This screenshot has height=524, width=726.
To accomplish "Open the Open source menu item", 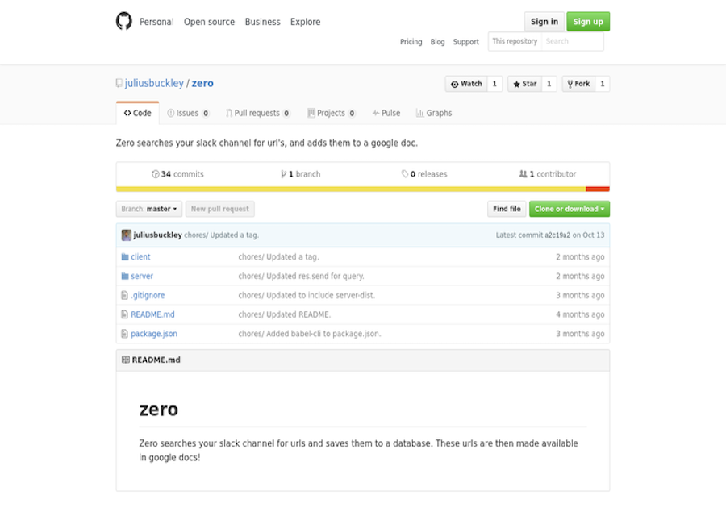I will pos(209,22).
